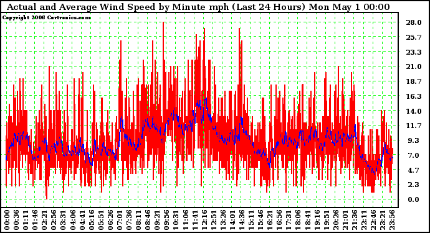Select the 11.7 y-axis label

[414, 126]
